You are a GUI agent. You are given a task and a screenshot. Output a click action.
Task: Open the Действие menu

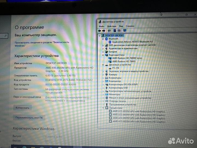point(111,26)
